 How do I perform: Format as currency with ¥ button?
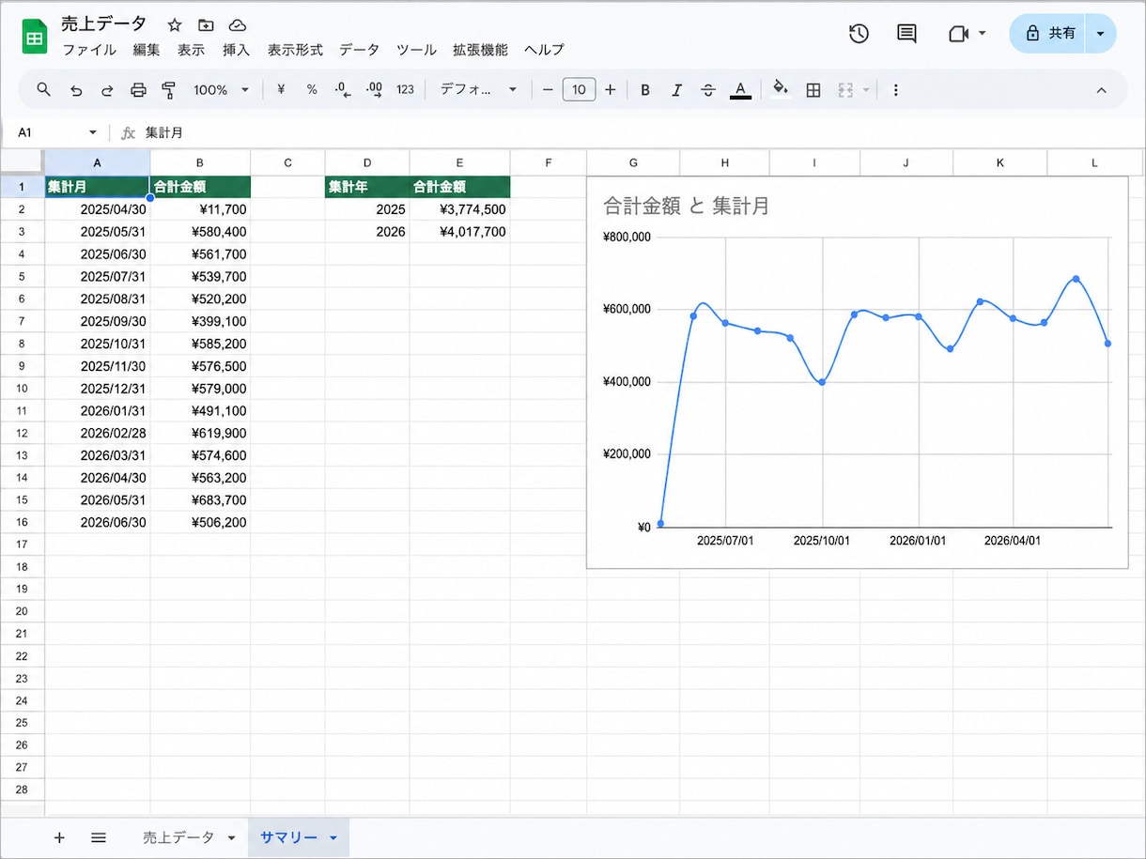click(x=281, y=89)
